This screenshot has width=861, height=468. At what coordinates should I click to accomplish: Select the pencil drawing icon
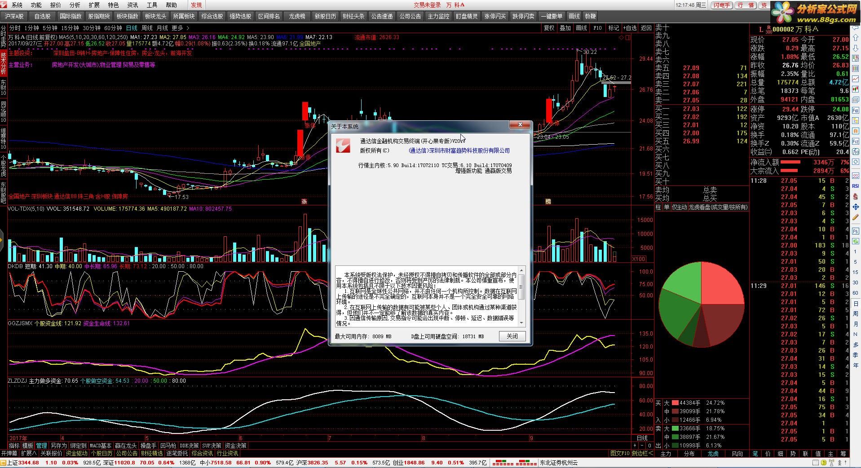pos(855,217)
